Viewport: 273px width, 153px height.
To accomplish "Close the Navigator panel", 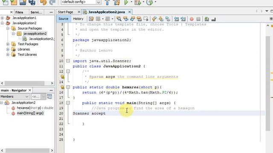I will click(30, 90).
